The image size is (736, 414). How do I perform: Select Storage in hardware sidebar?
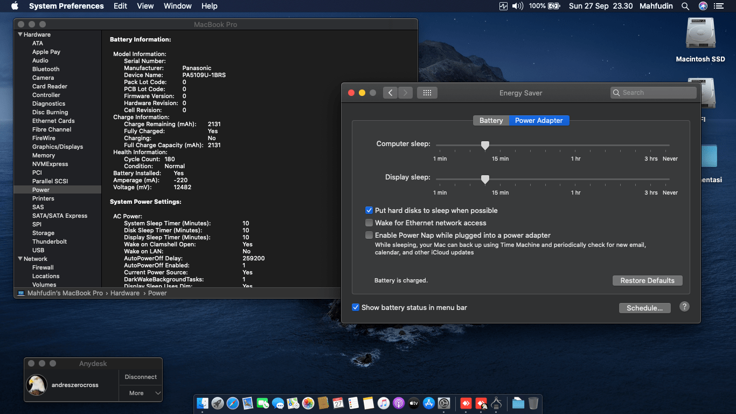tap(43, 233)
